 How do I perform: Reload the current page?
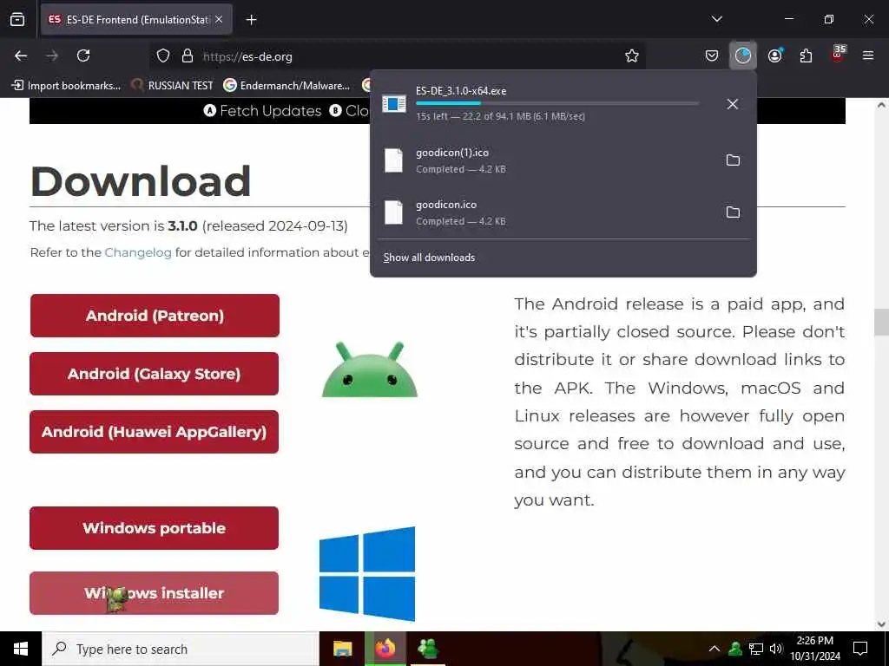click(x=83, y=55)
